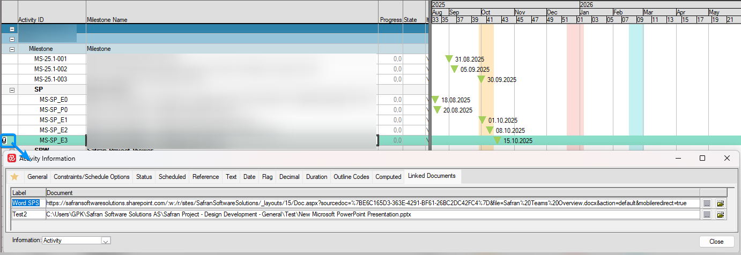Screen dimensions: 741x255
Task: Open the Text tab
Action: (x=231, y=177)
